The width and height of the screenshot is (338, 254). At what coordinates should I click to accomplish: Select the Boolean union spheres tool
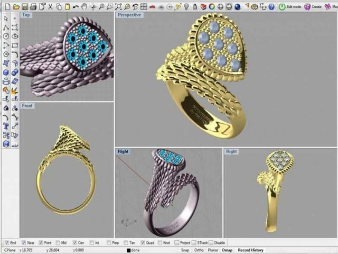[x=15, y=72]
